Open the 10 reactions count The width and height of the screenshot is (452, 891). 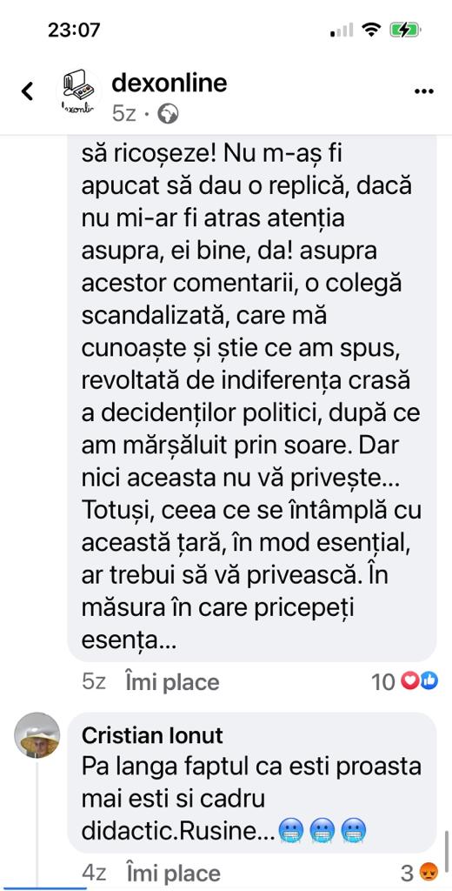(x=382, y=682)
